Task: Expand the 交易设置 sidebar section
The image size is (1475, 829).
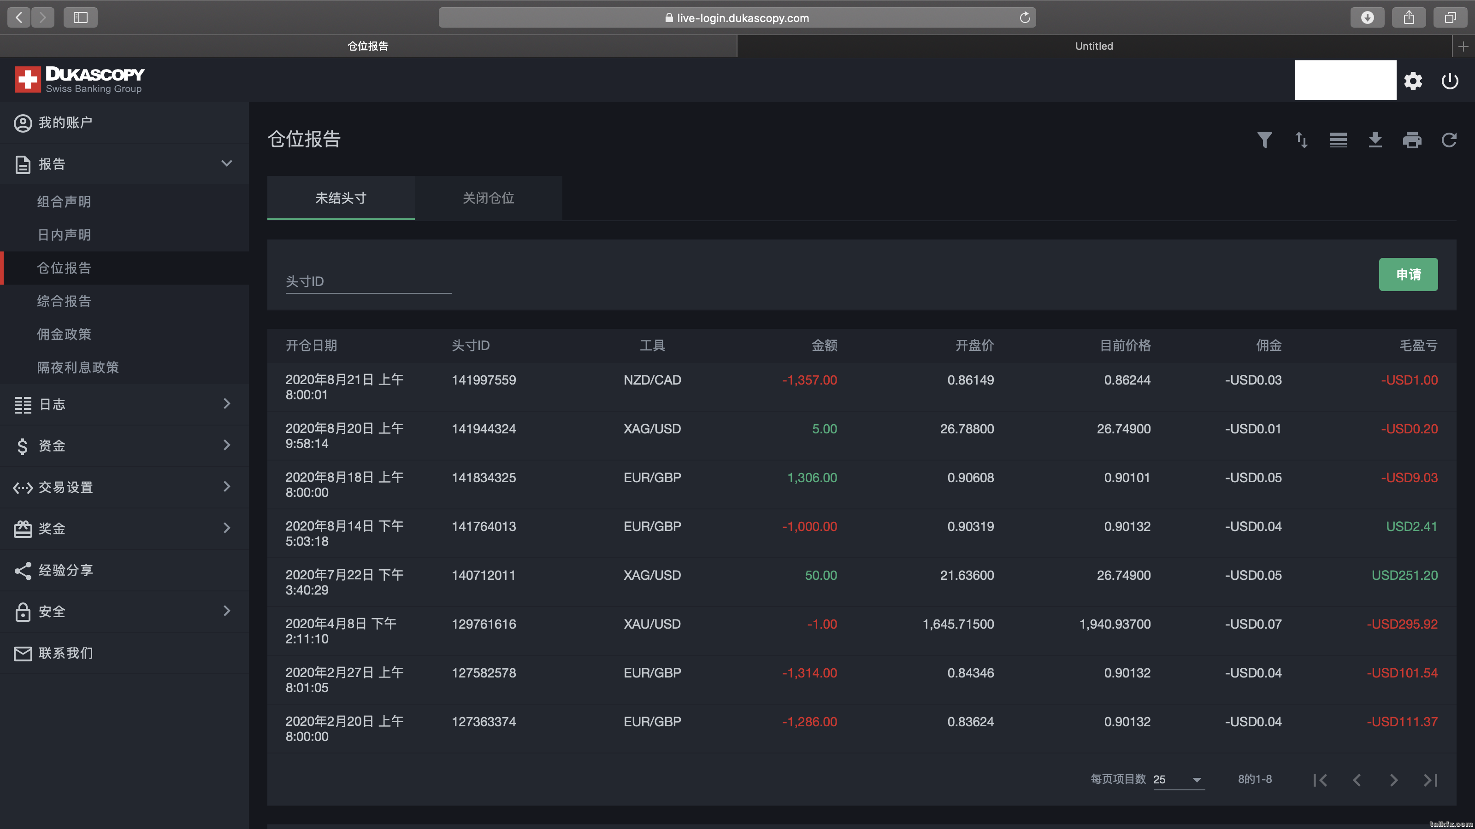Action: tap(124, 487)
